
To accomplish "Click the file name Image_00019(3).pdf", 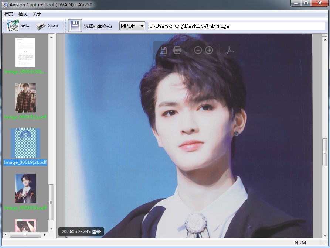I will click(25, 208).
